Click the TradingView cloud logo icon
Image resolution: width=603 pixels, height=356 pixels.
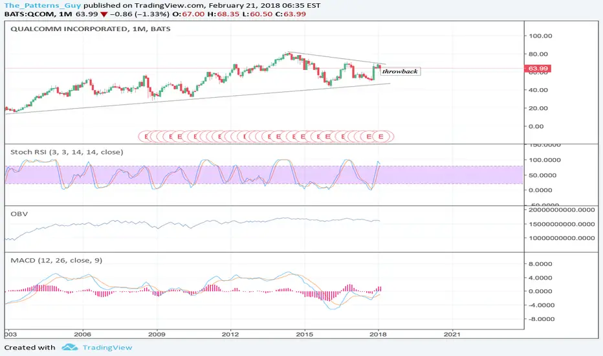point(70,347)
